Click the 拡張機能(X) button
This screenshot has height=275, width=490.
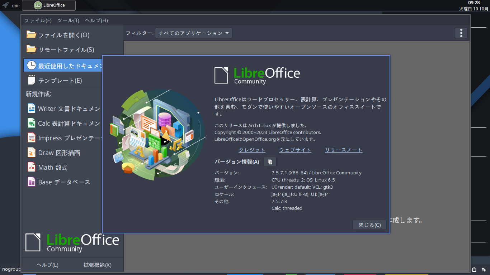pos(98,265)
